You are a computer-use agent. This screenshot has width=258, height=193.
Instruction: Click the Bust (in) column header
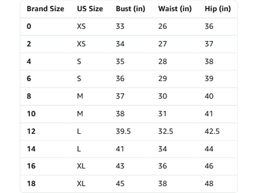(x=130, y=9)
